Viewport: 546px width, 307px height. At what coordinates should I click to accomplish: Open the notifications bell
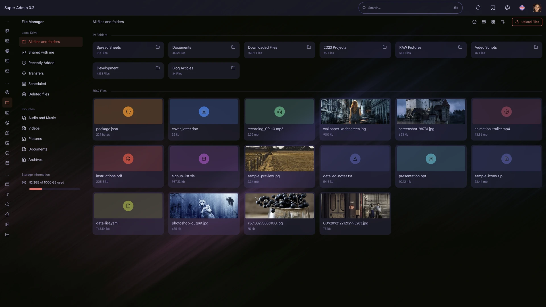point(478,8)
